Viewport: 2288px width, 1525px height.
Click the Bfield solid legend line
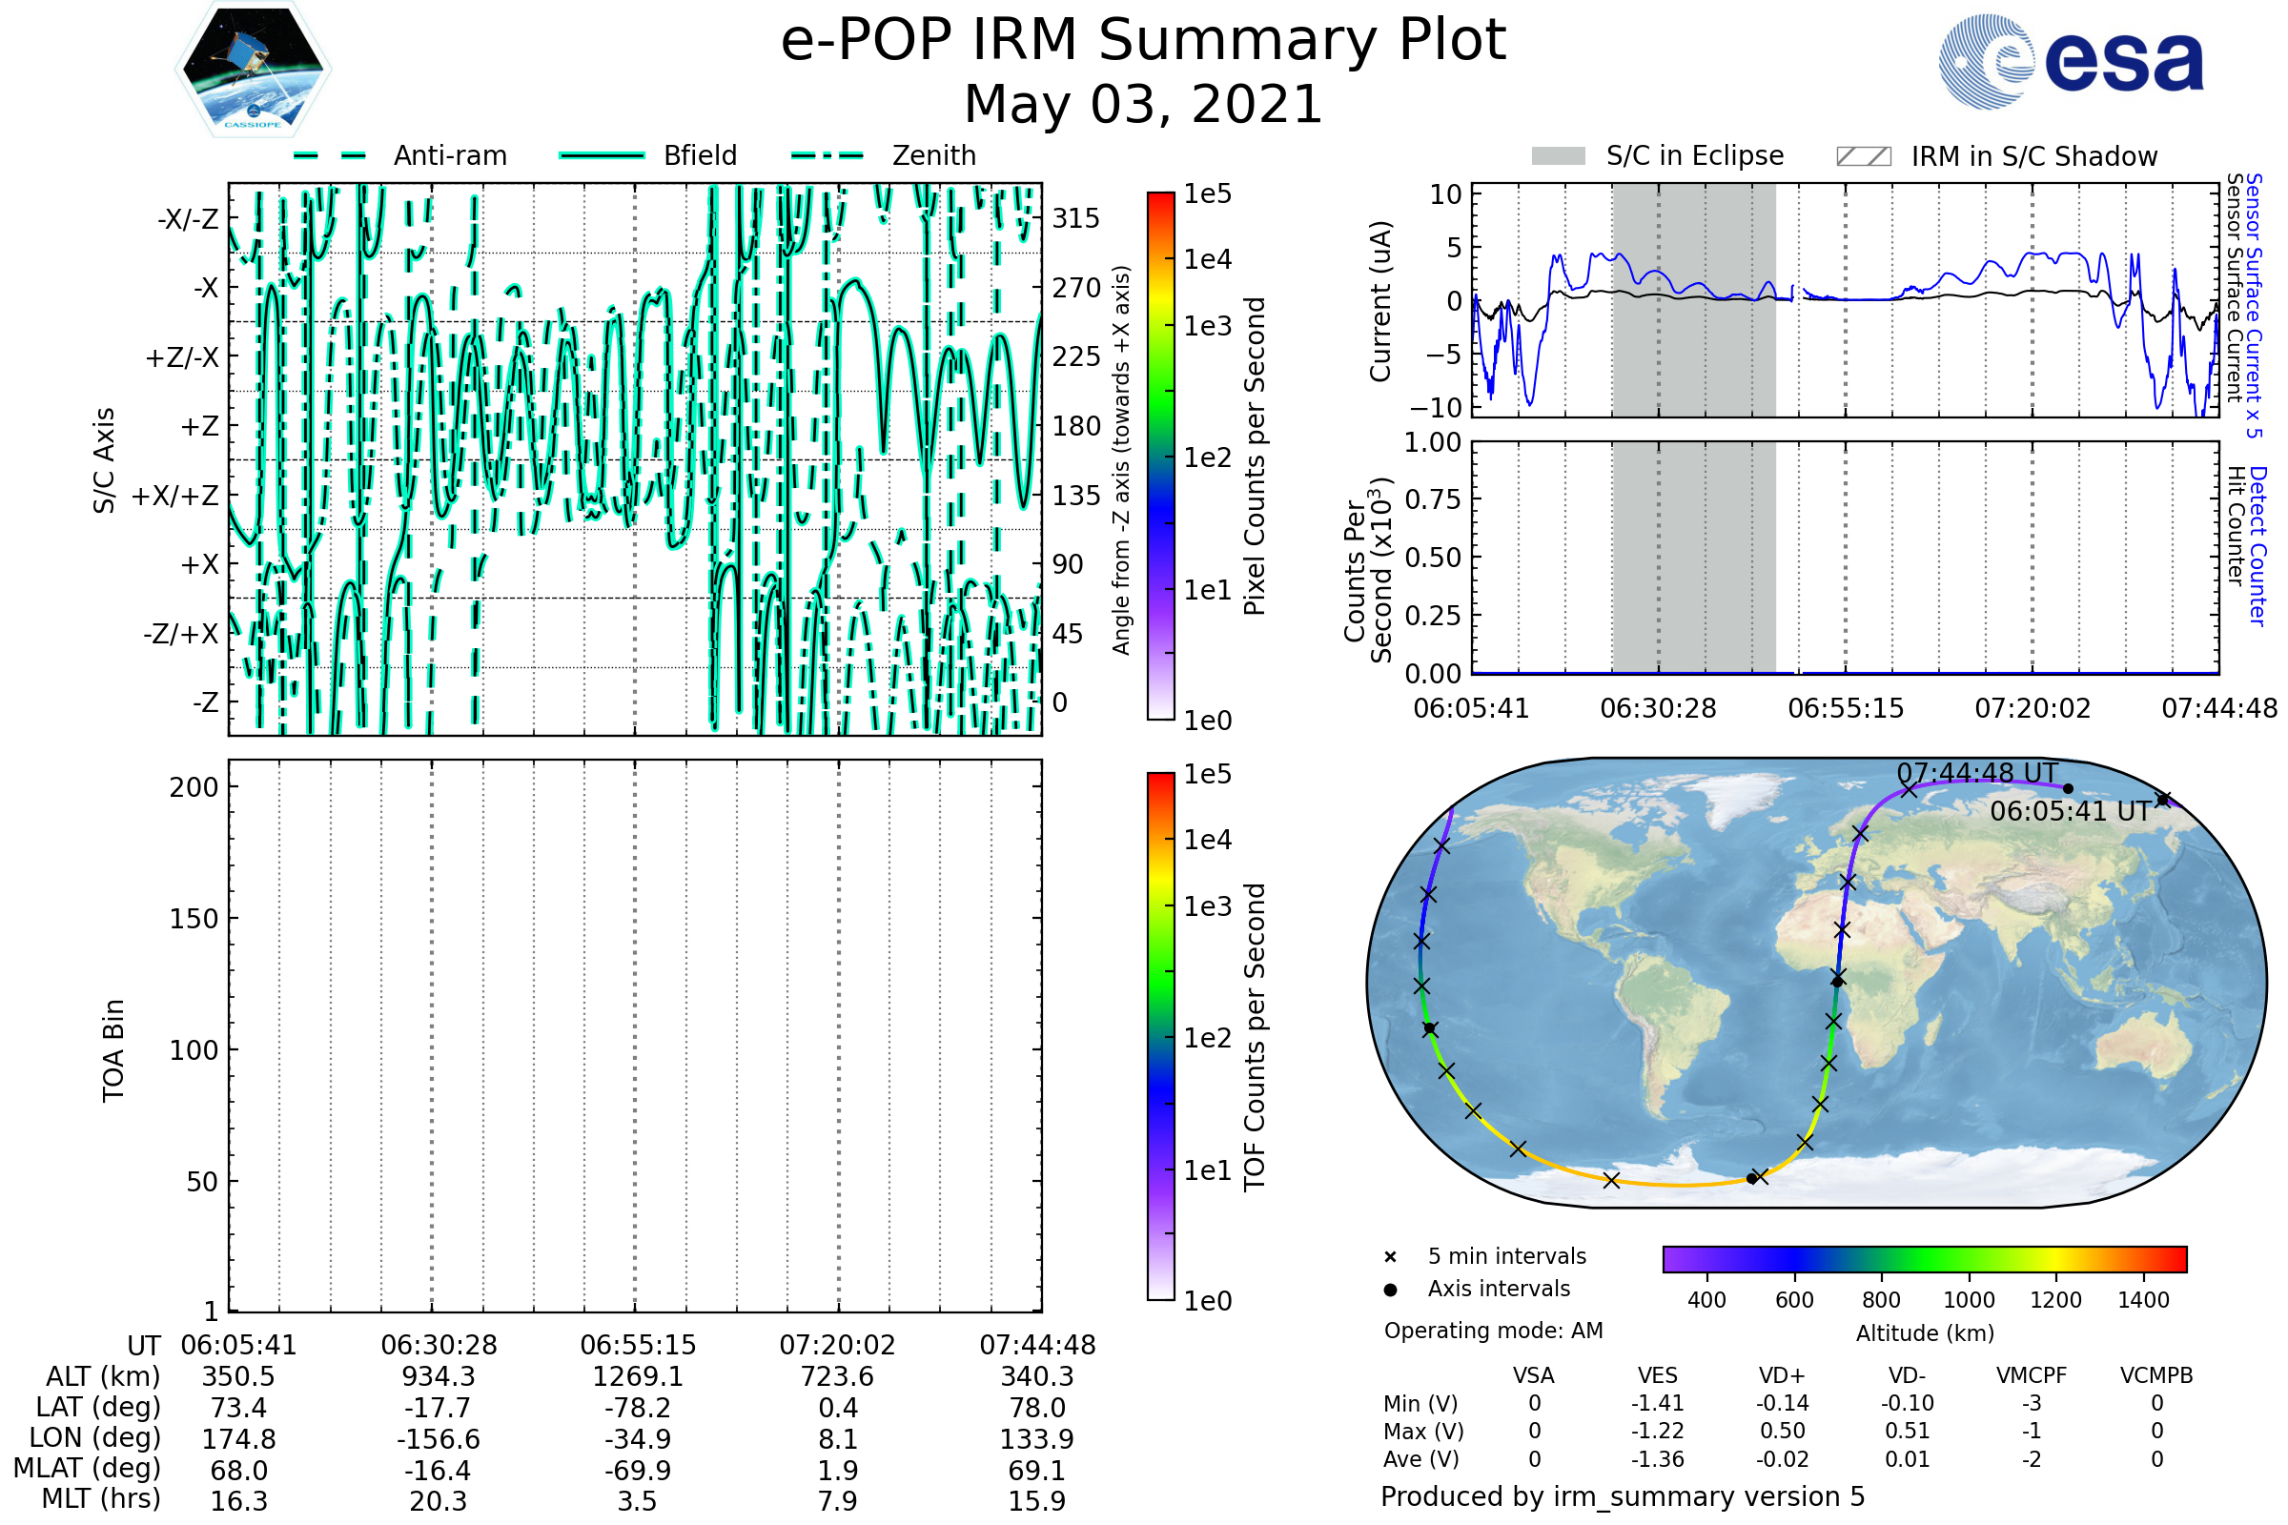(602, 155)
